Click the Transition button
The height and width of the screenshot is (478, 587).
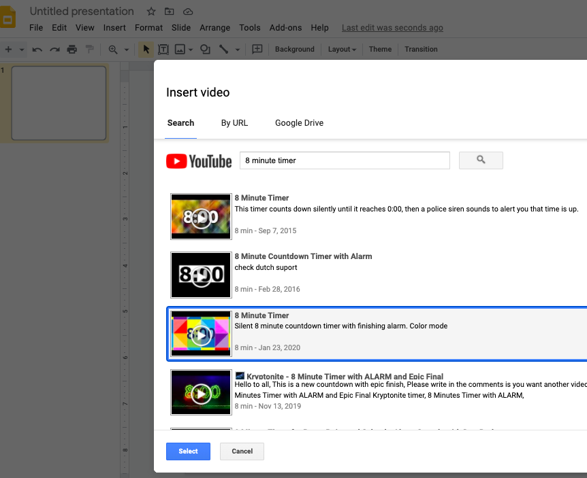click(421, 50)
